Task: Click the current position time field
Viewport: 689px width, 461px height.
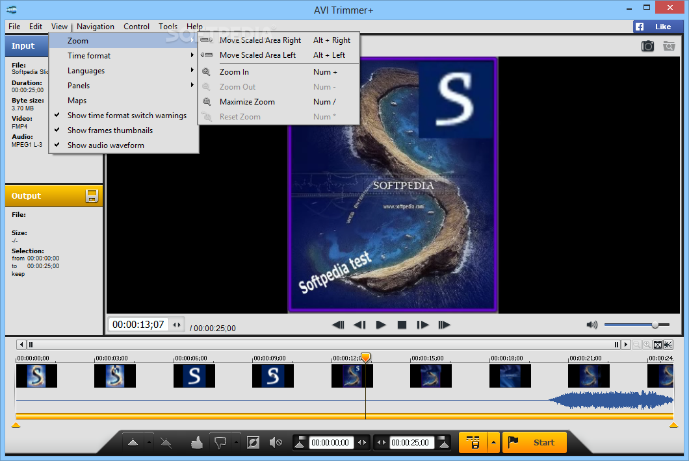Action: [138, 325]
